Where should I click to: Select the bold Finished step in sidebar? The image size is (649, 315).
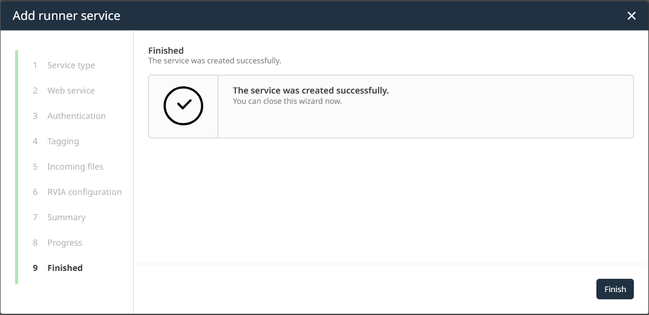point(65,268)
